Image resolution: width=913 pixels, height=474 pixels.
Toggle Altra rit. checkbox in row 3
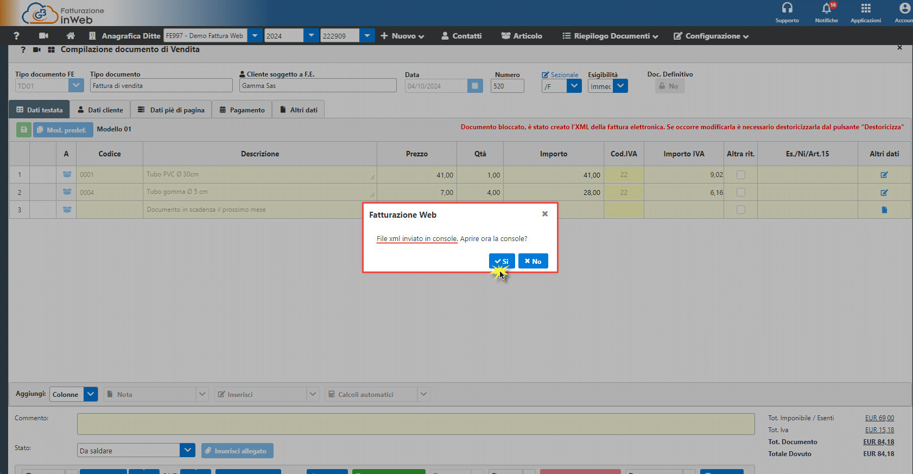[x=740, y=210]
